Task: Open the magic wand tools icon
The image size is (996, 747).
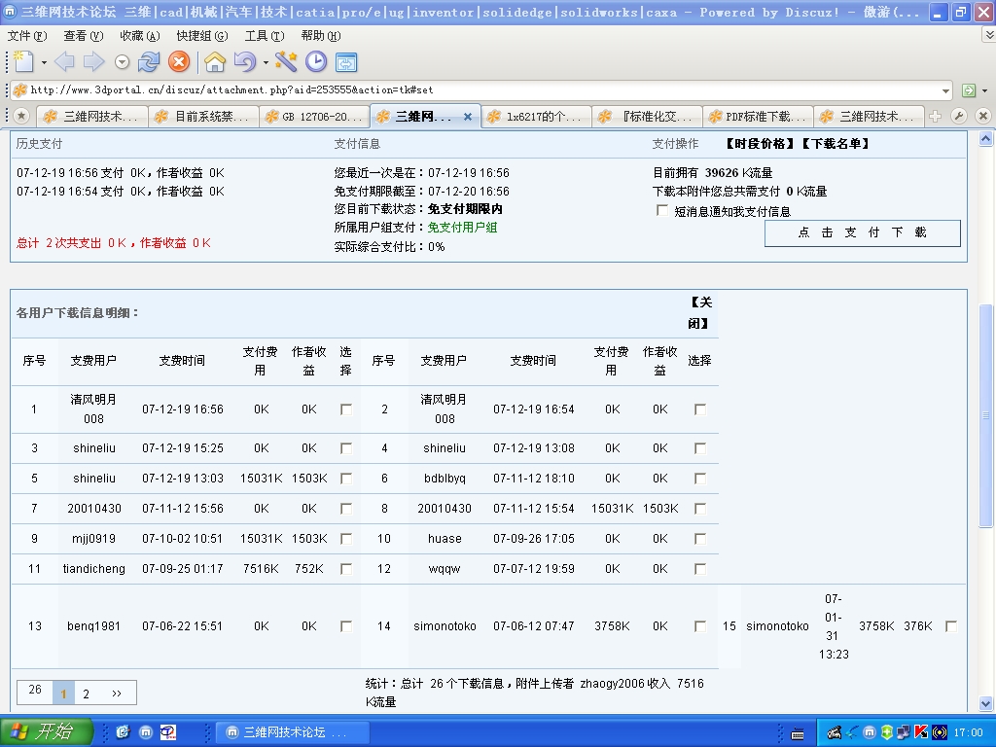Action: pos(286,61)
